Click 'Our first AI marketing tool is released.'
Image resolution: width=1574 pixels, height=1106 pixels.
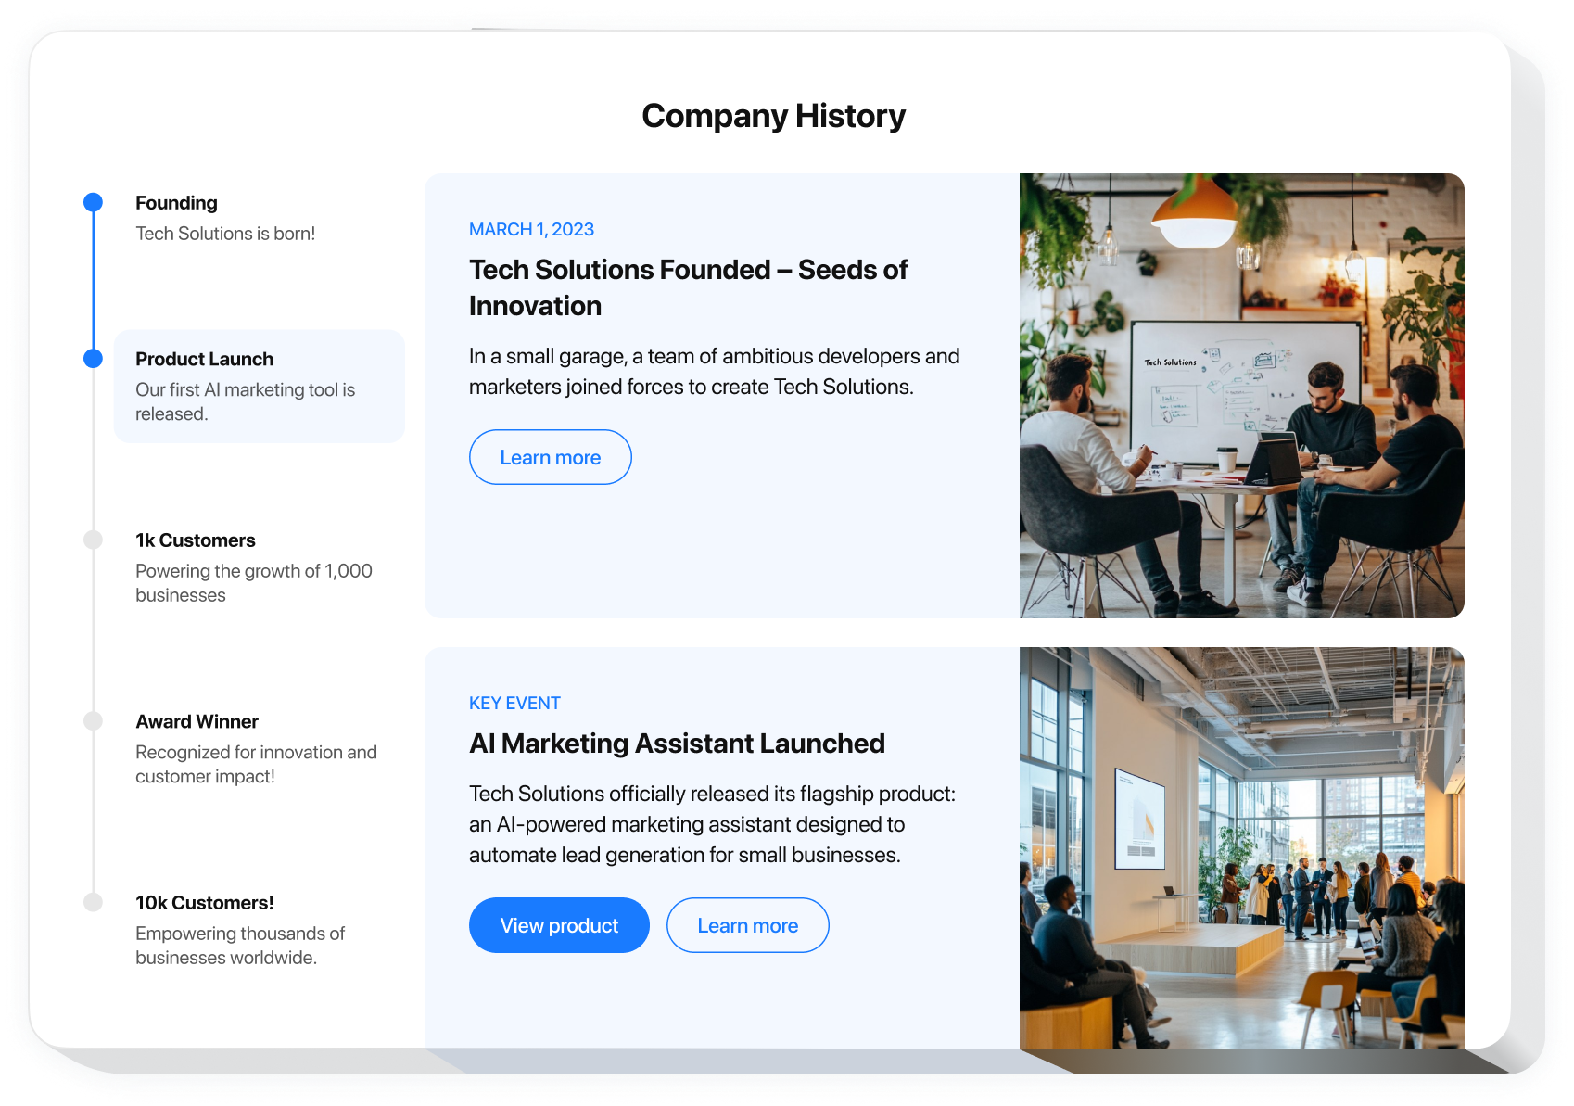tap(246, 401)
